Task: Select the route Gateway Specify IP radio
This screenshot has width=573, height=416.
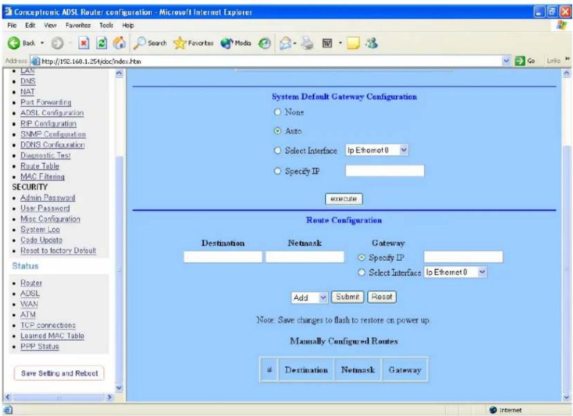Action: click(362, 258)
